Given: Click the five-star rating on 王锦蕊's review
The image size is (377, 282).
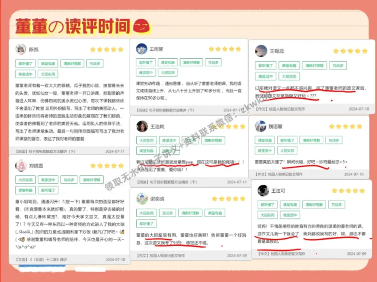Looking at the screenshot, I should [x=350, y=51].
